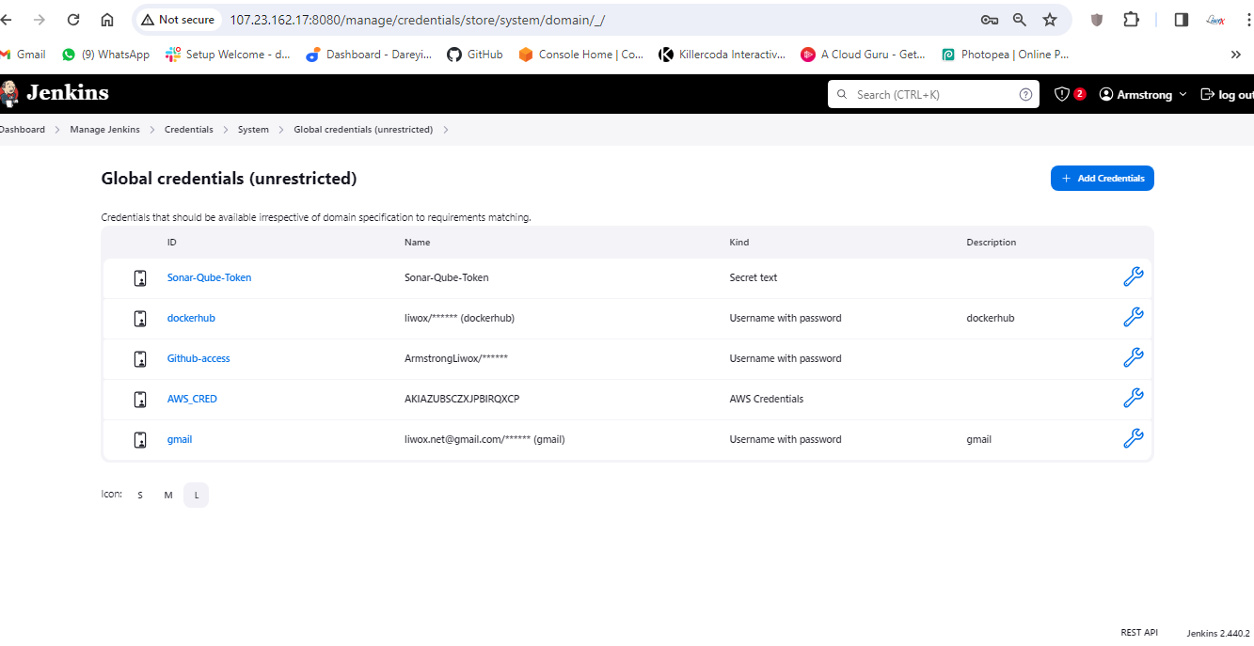
Task: Open the REST API footer link
Action: (x=1138, y=633)
